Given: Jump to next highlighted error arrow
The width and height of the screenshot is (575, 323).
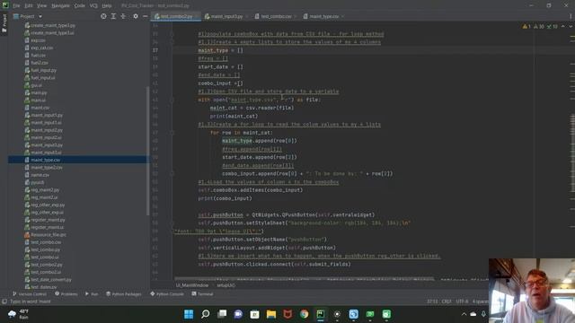Looking at the screenshot, I should click(571, 26).
